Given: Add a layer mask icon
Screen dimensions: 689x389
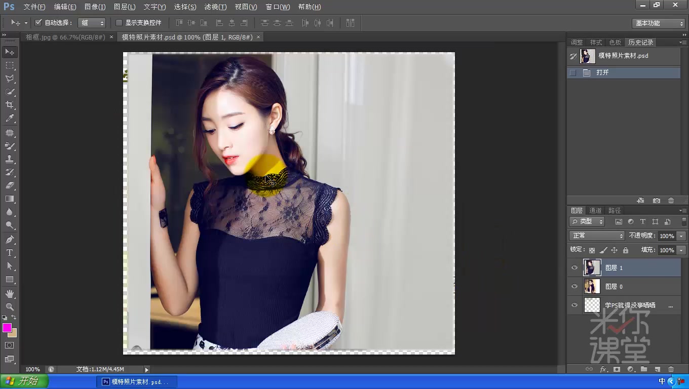Looking at the screenshot, I should pos(617,369).
